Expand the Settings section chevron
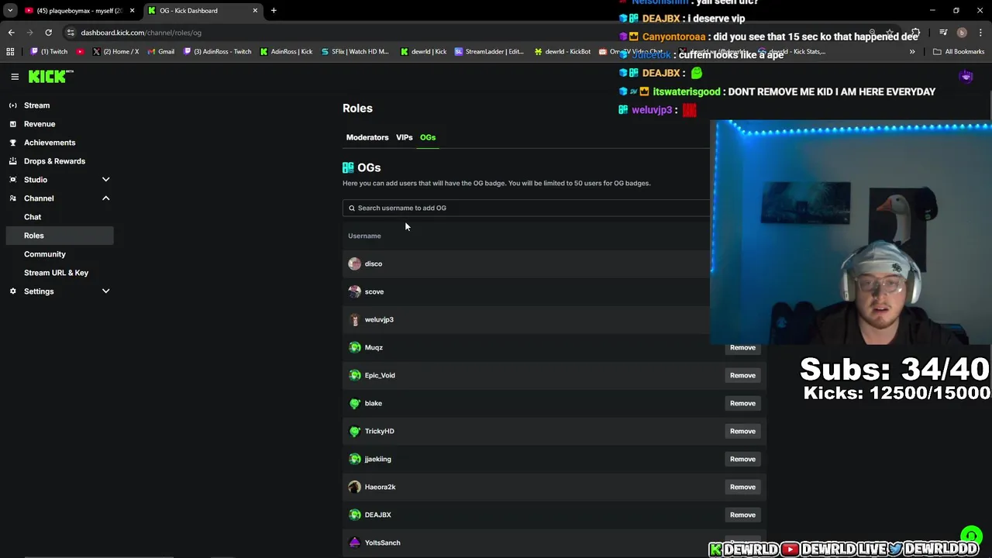Viewport: 992px width, 558px height. pyautogui.click(x=106, y=291)
